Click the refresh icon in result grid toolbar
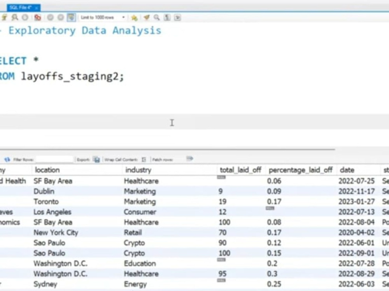The width and height of the screenshot is (389, 291). point(7,159)
